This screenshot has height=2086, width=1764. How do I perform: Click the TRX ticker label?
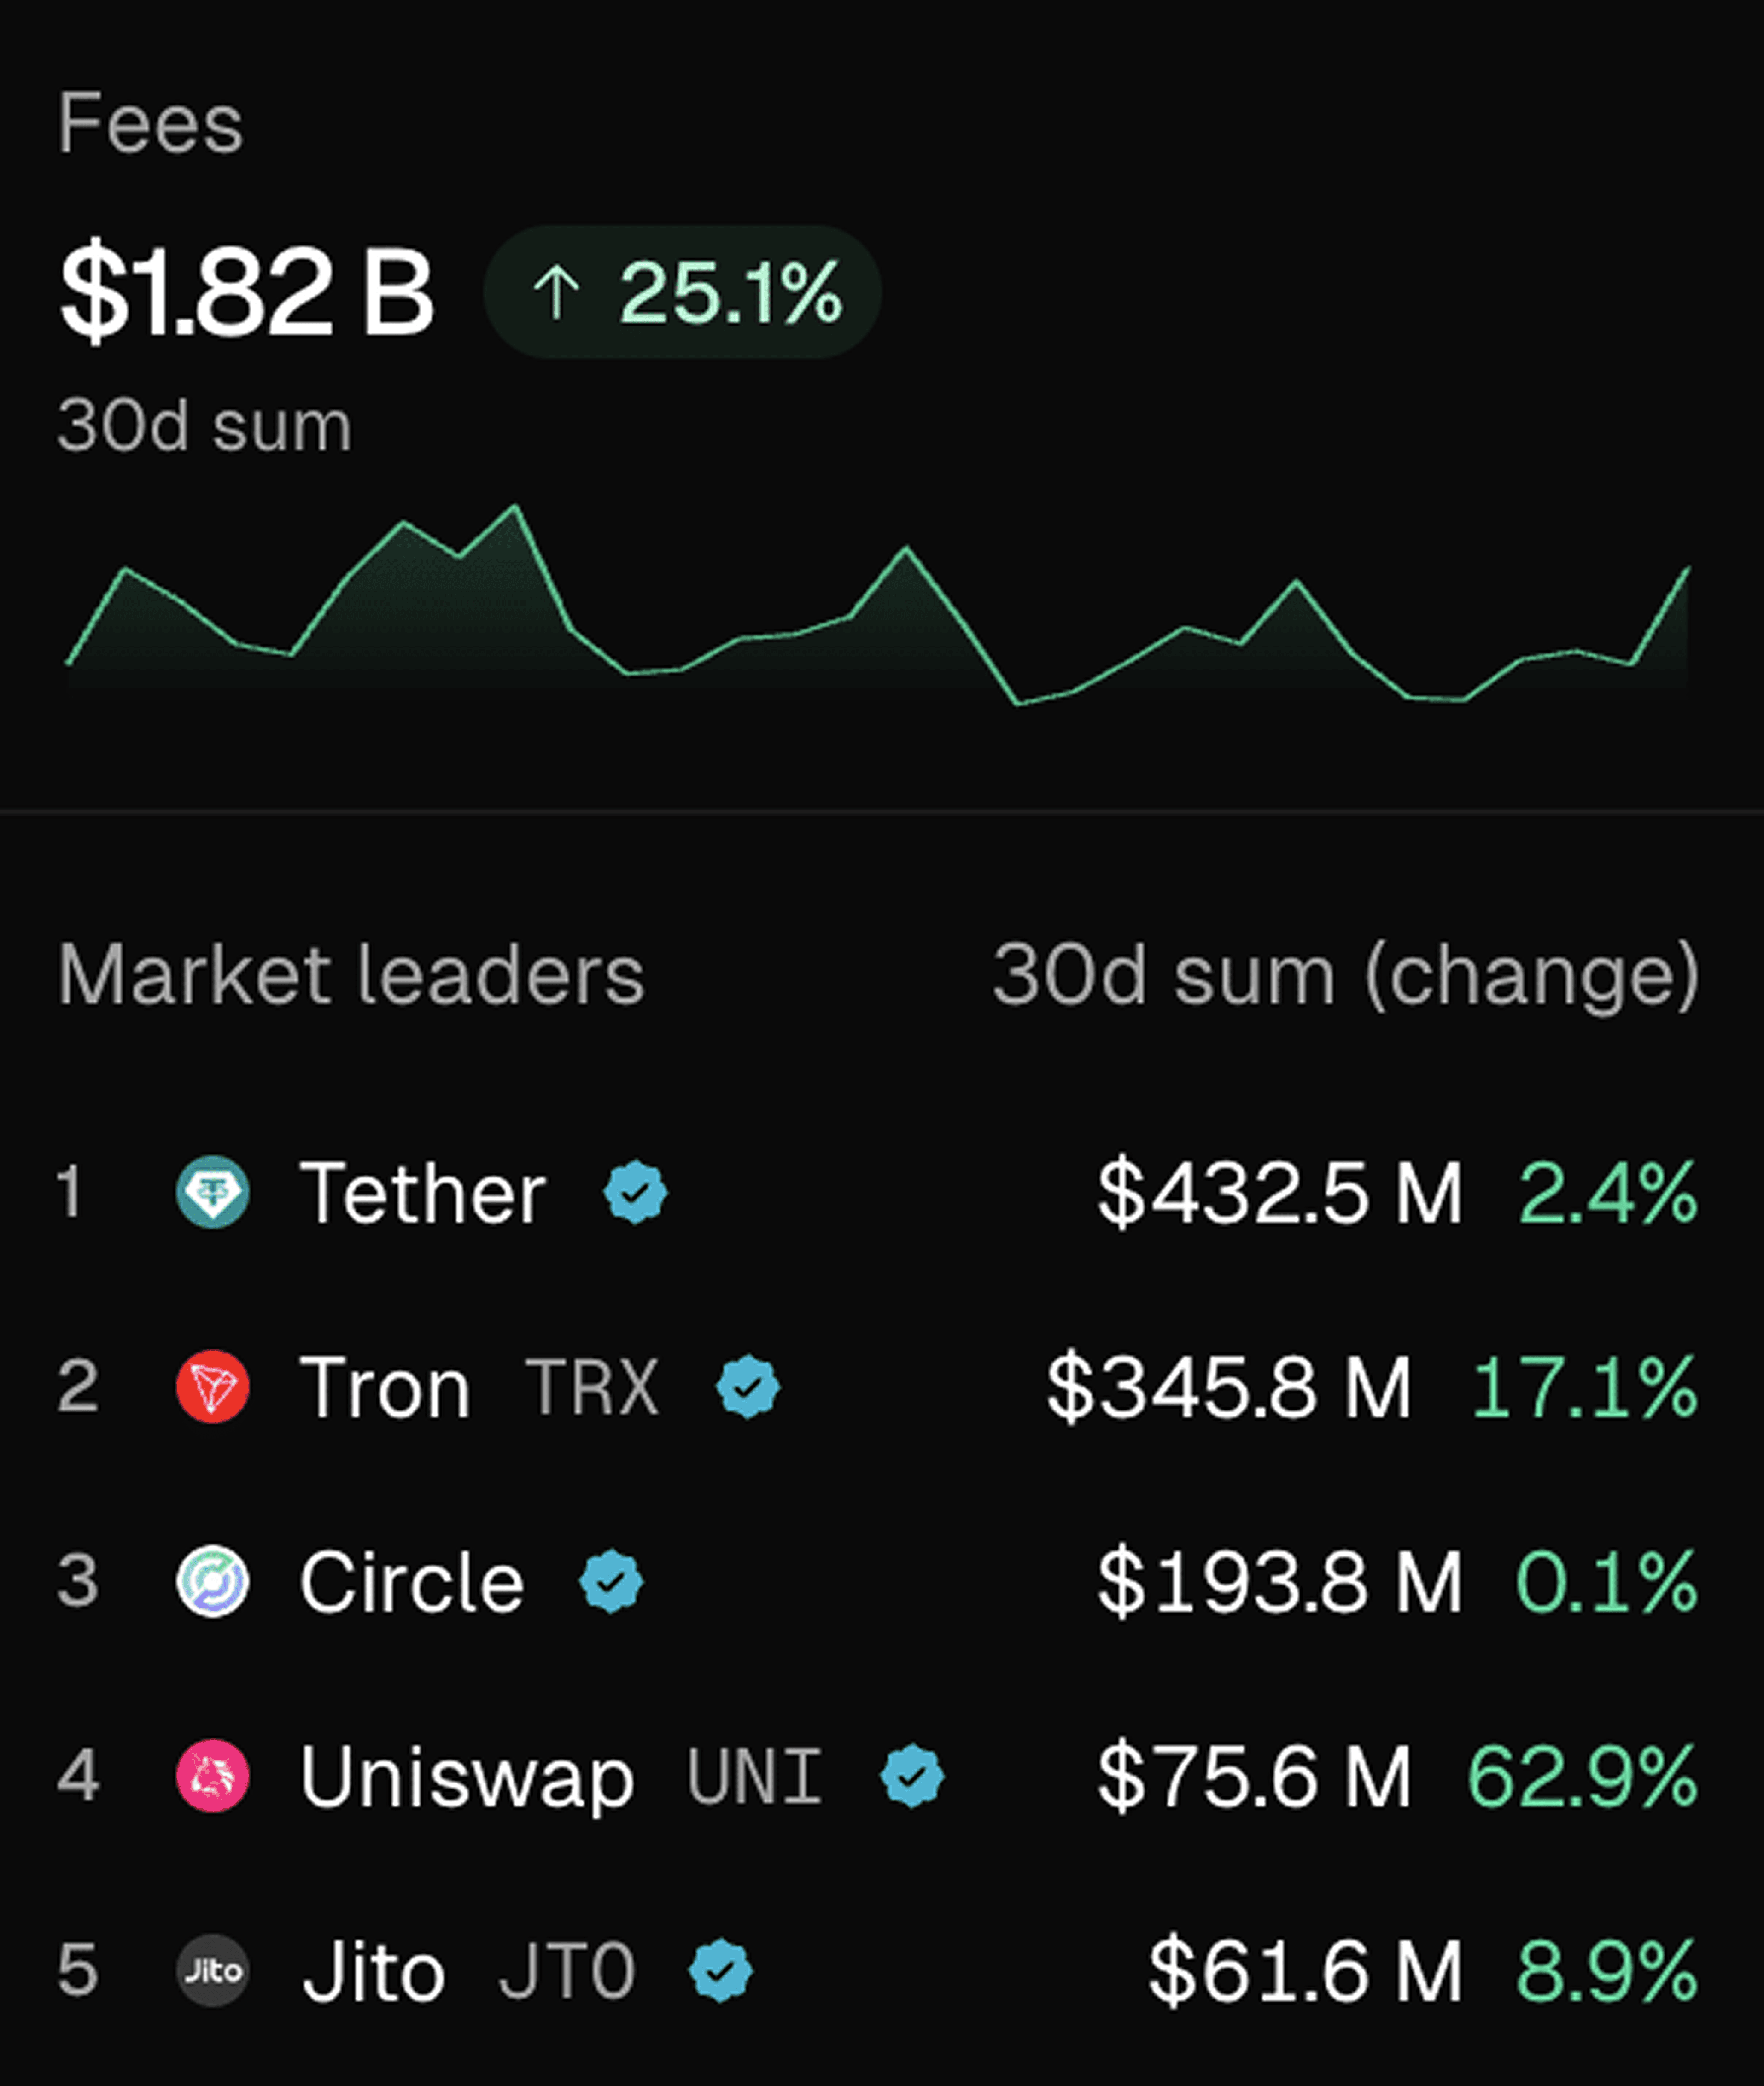[x=592, y=1387]
